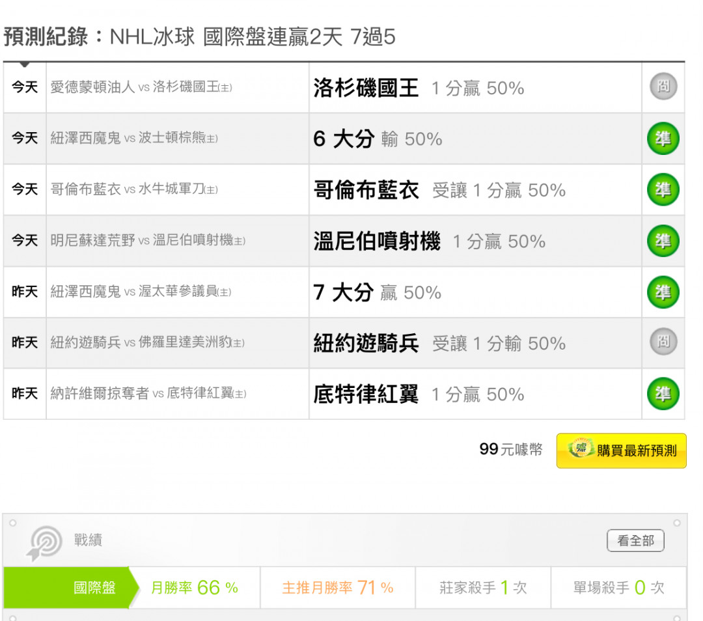This screenshot has width=703, height=621.
Task: Click prediction 紐約遊騎兵 受讓 1 分輸 50%
Action: (x=439, y=344)
